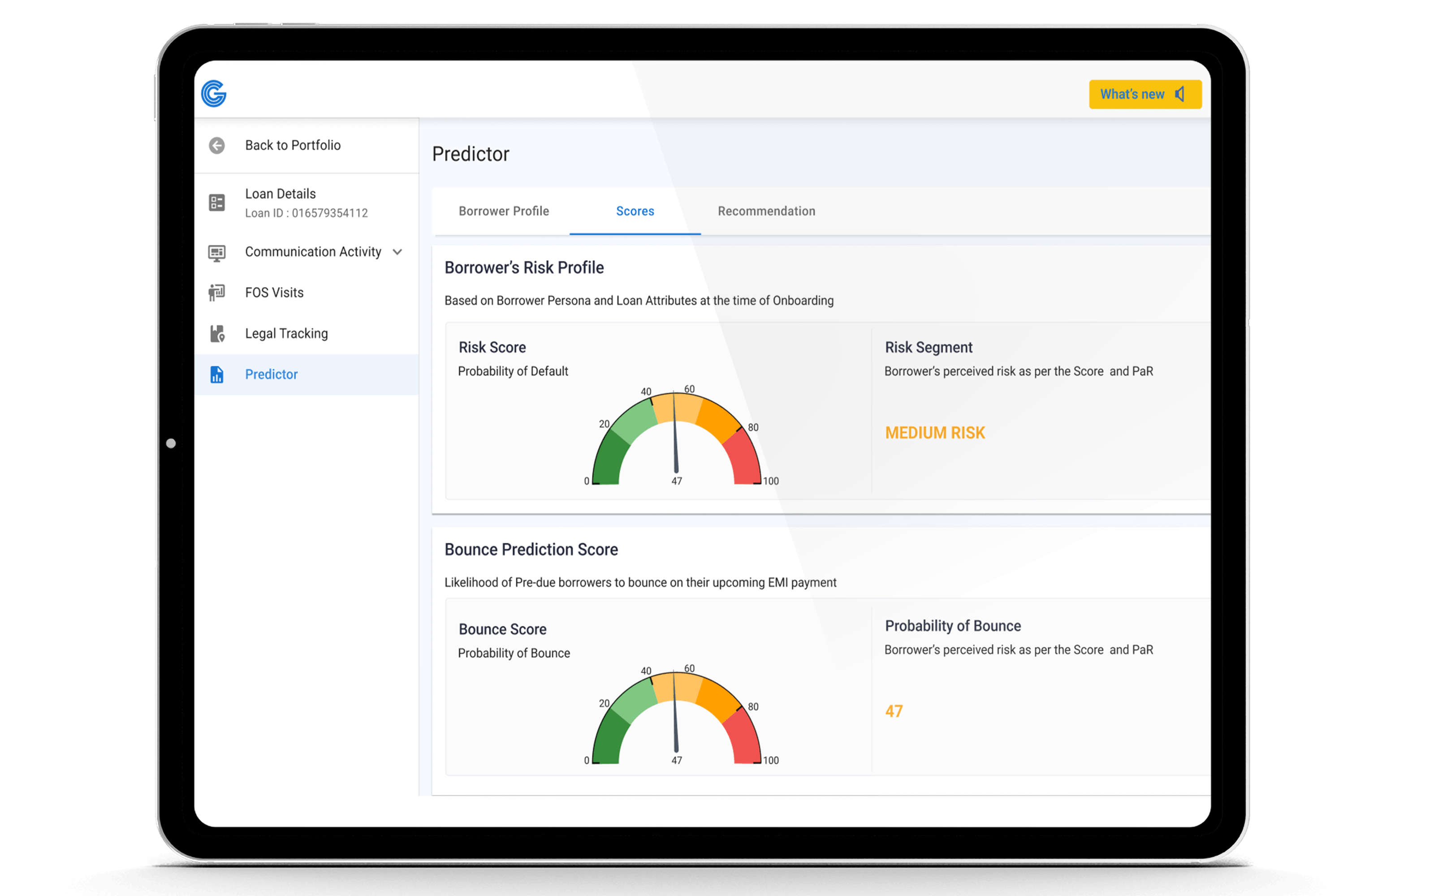Click the Risk Score card title
The image size is (1434, 896).
point(492,347)
